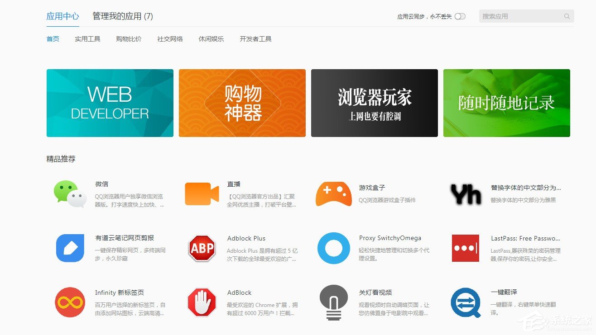
Task: Click the 有道云笔记网页剪报 blue icon
Action: [x=69, y=248]
